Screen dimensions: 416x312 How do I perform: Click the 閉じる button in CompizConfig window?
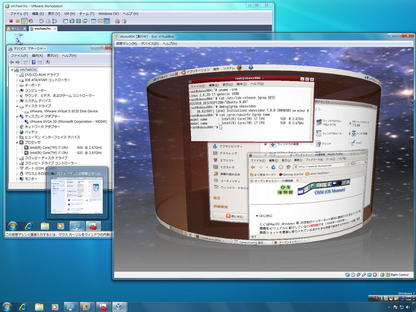[234, 216]
